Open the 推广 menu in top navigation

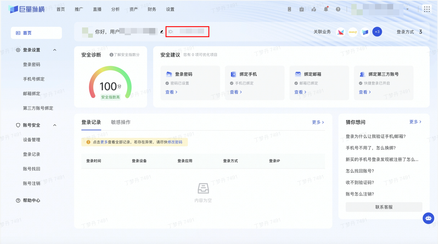coord(79,9)
